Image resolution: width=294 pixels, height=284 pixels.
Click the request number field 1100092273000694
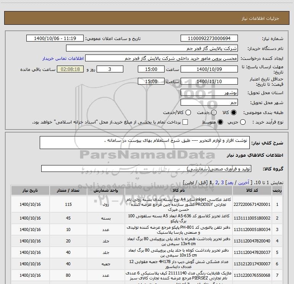pyautogui.click(x=209, y=39)
